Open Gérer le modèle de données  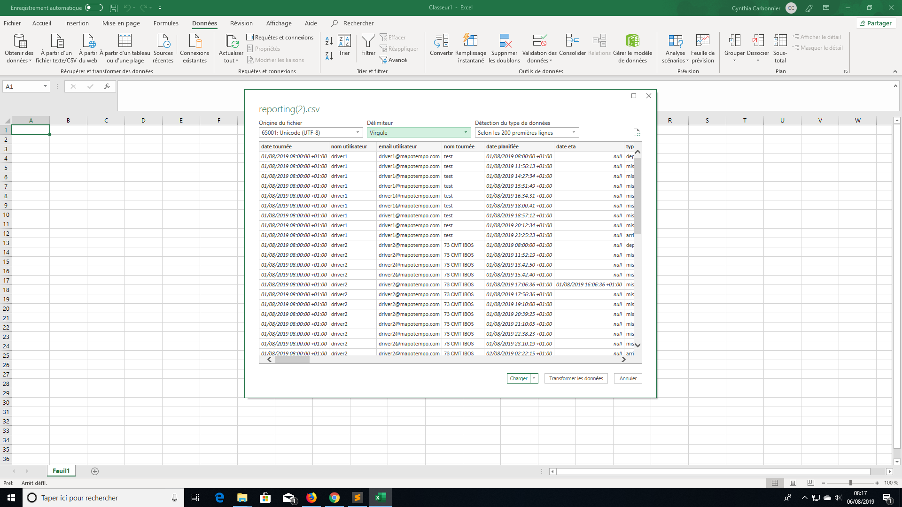(x=632, y=48)
